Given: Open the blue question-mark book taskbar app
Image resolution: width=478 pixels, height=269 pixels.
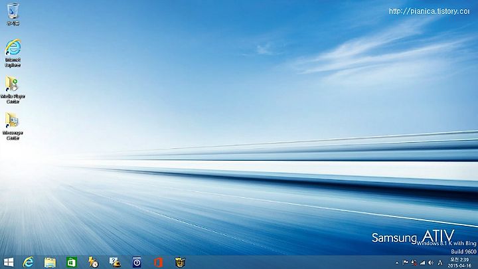Looking at the screenshot, I should (137, 262).
